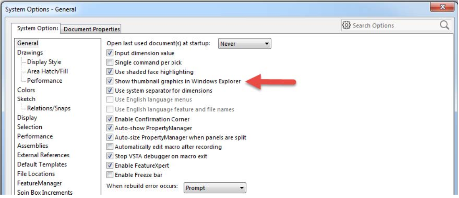Click the magnifying glass search icon
459x198 pixels.
pos(444,25)
